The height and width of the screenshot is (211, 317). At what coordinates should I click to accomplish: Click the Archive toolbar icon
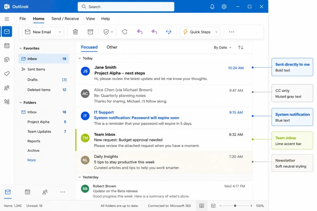coord(90,32)
